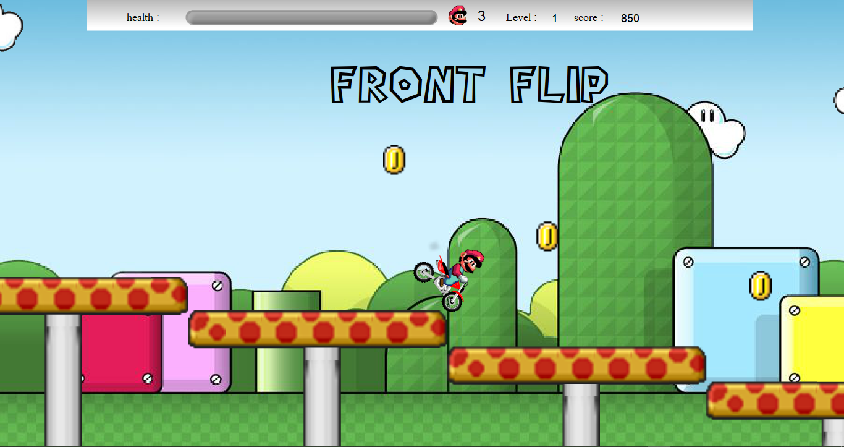Click the yellow bolted block
The width and height of the screenshot is (844, 447).
pyautogui.click(x=812, y=339)
